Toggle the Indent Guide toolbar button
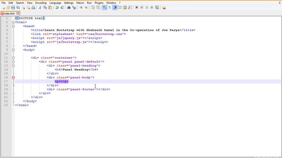This screenshot has height=158, width=282. coord(115,7)
